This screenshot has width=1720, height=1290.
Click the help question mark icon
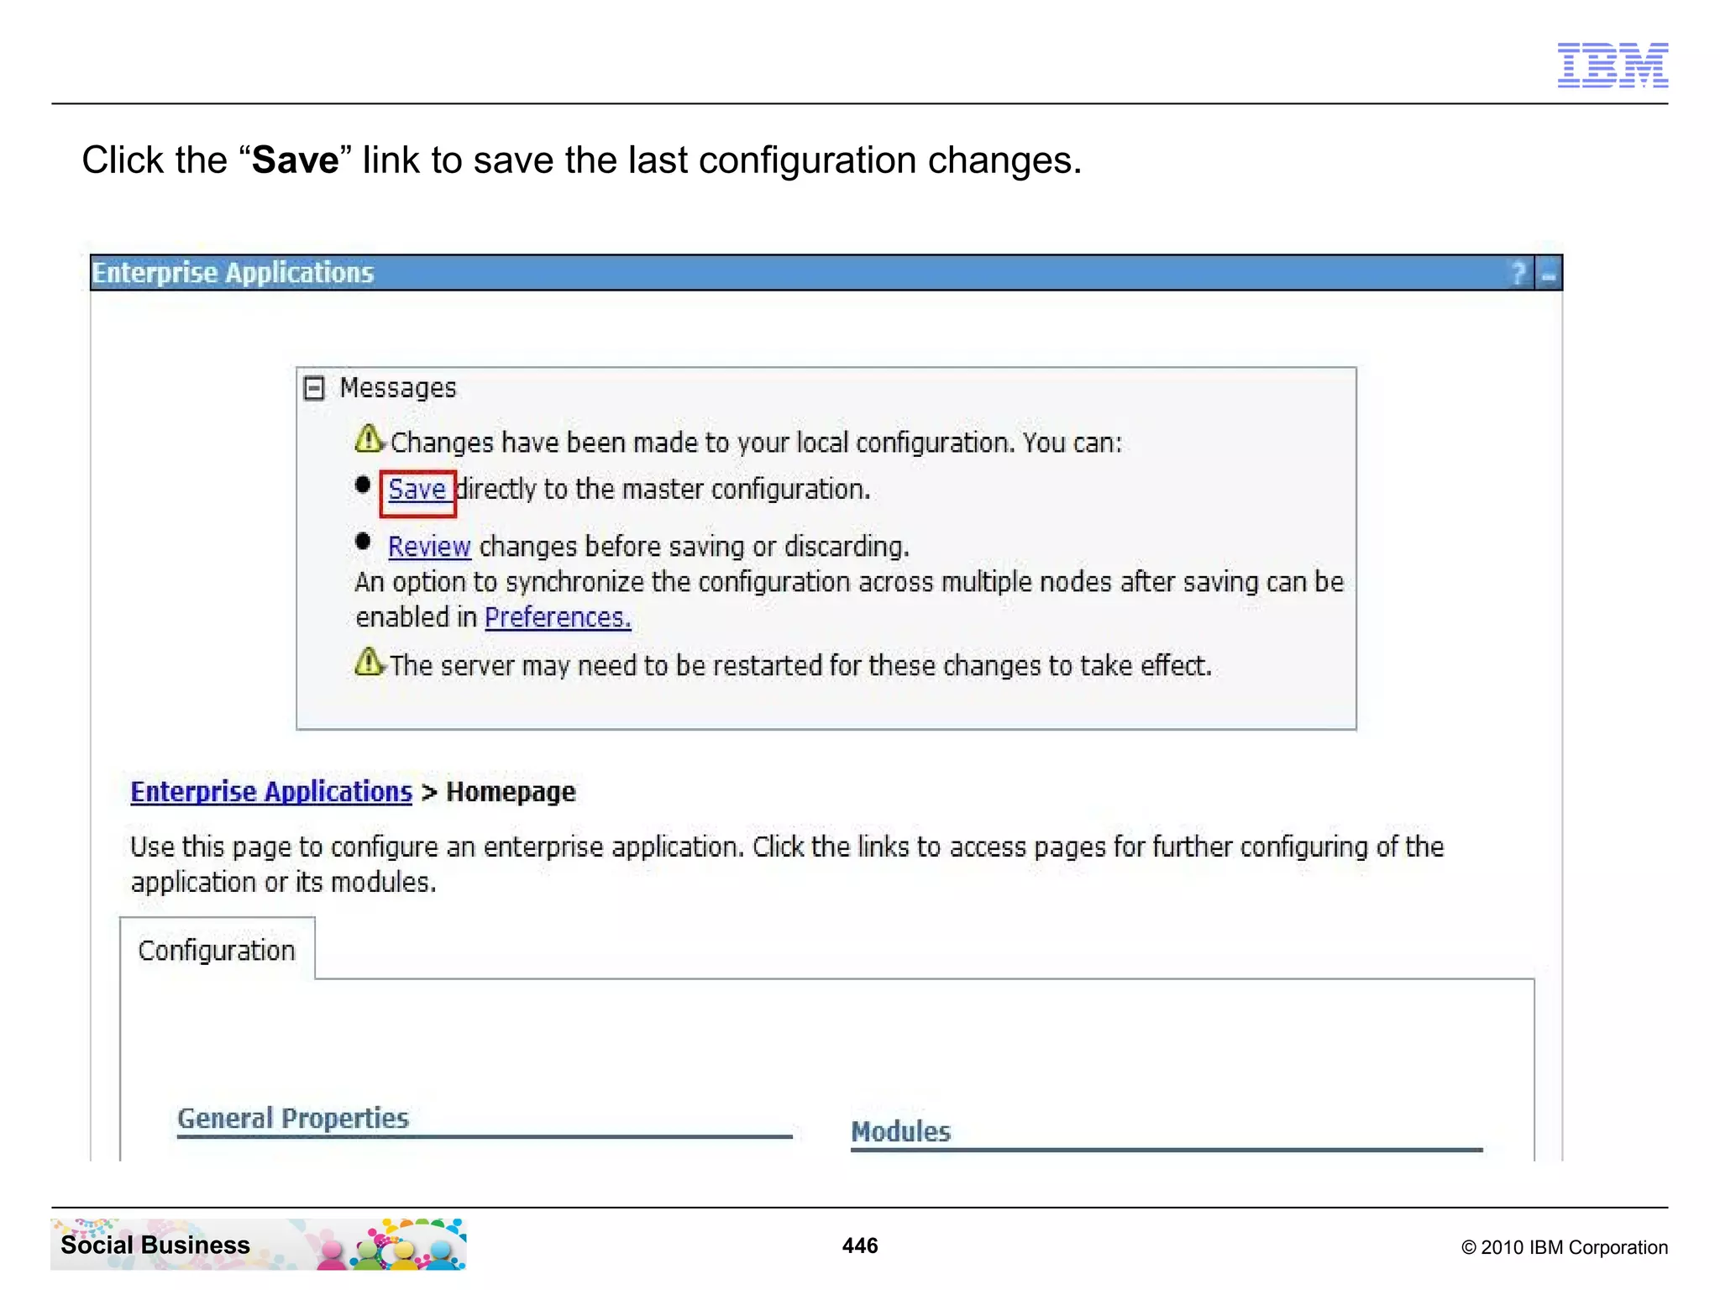tap(1518, 273)
